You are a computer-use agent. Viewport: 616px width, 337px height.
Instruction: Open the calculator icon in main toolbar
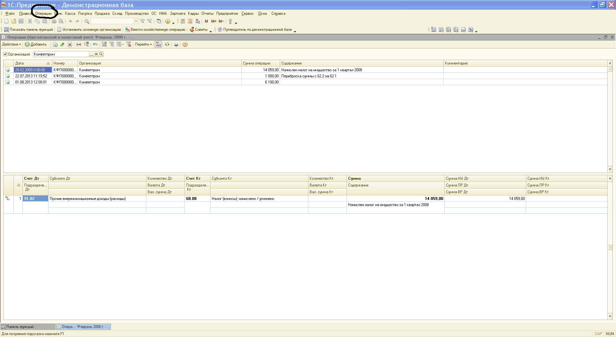pos(183,22)
